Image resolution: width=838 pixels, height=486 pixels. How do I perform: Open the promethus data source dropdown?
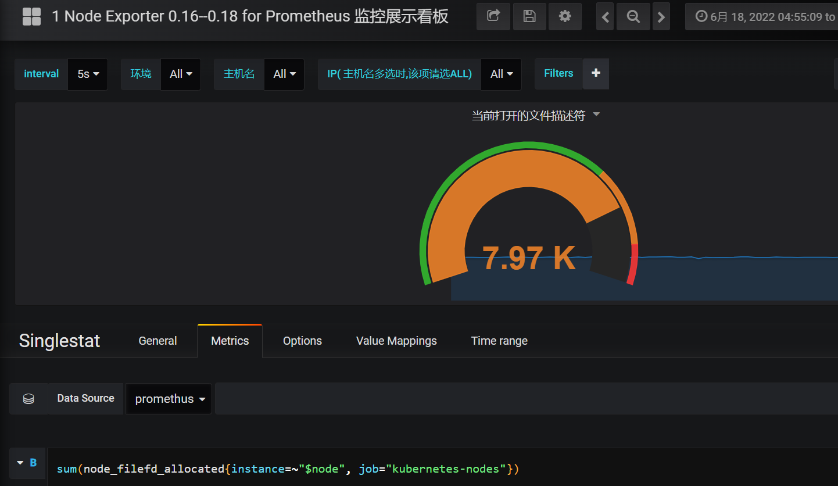(x=169, y=399)
